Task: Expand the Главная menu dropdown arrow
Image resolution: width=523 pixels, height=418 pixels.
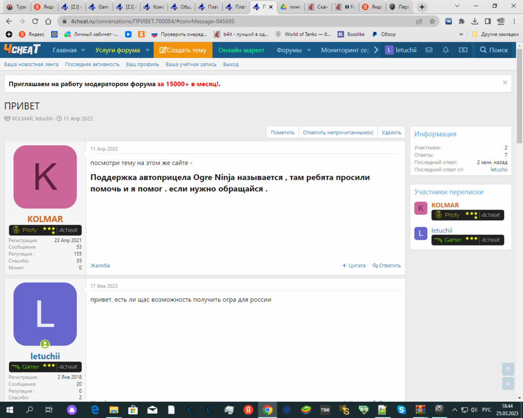Action: pyautogui.click(x=83, y=50)
